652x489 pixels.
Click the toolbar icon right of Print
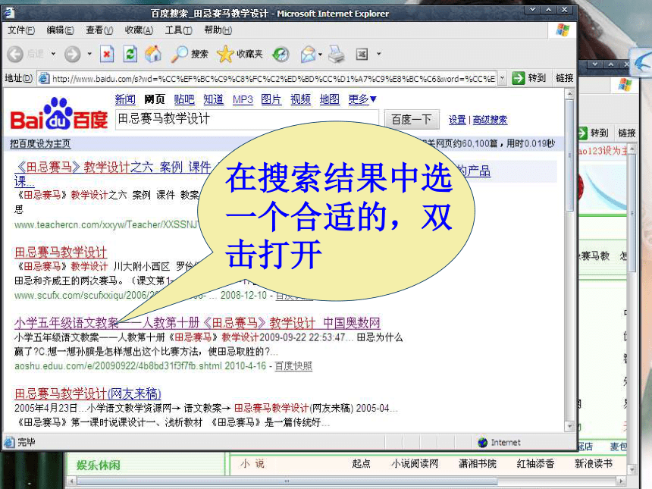[x=362, y=54]
